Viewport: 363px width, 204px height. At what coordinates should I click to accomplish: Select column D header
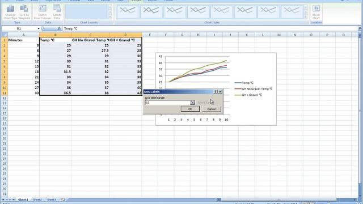tap(125, 35)
